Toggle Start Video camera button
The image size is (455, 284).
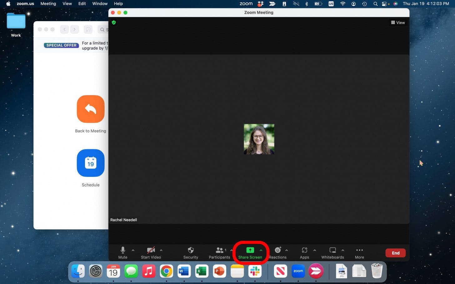(x=151, y=250)
